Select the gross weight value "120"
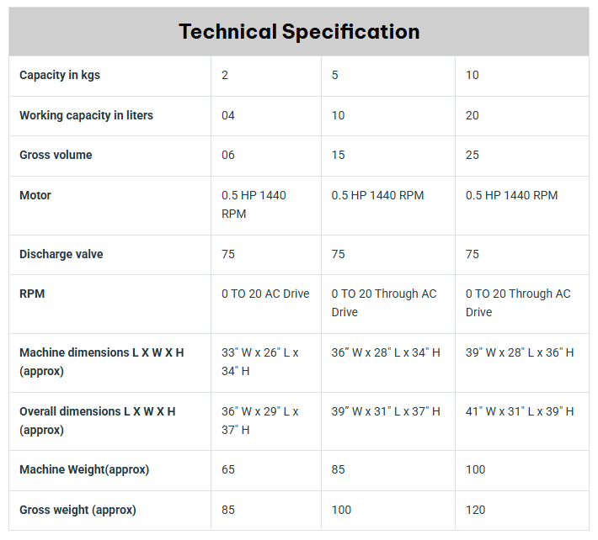 (476, 510)
